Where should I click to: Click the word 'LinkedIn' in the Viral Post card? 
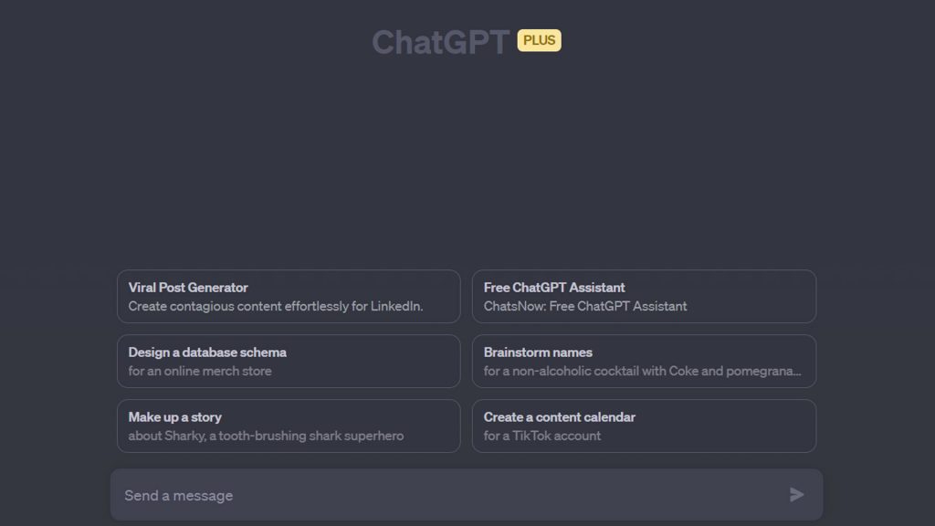(395, 307)
